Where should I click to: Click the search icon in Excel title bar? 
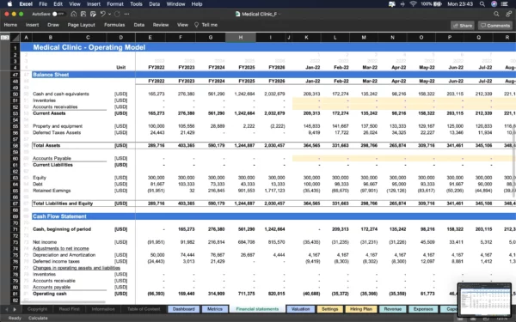(x=496, y=14)
